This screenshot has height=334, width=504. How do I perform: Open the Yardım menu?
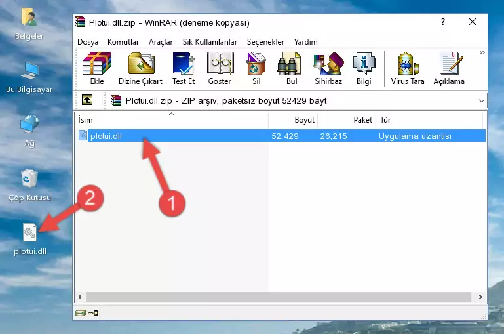pyautogui.click(x=305, y=42)
